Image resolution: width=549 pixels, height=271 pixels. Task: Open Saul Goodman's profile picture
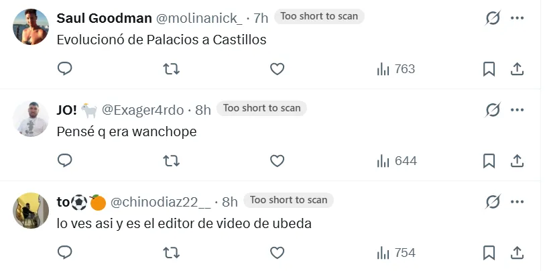point(31,27)
